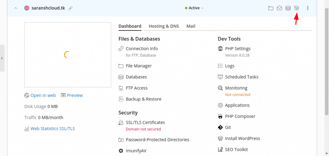The height and width of the screenshot is (156, 329).
Task: Open the database icon in domain header
Action: [x=288, y=8]
